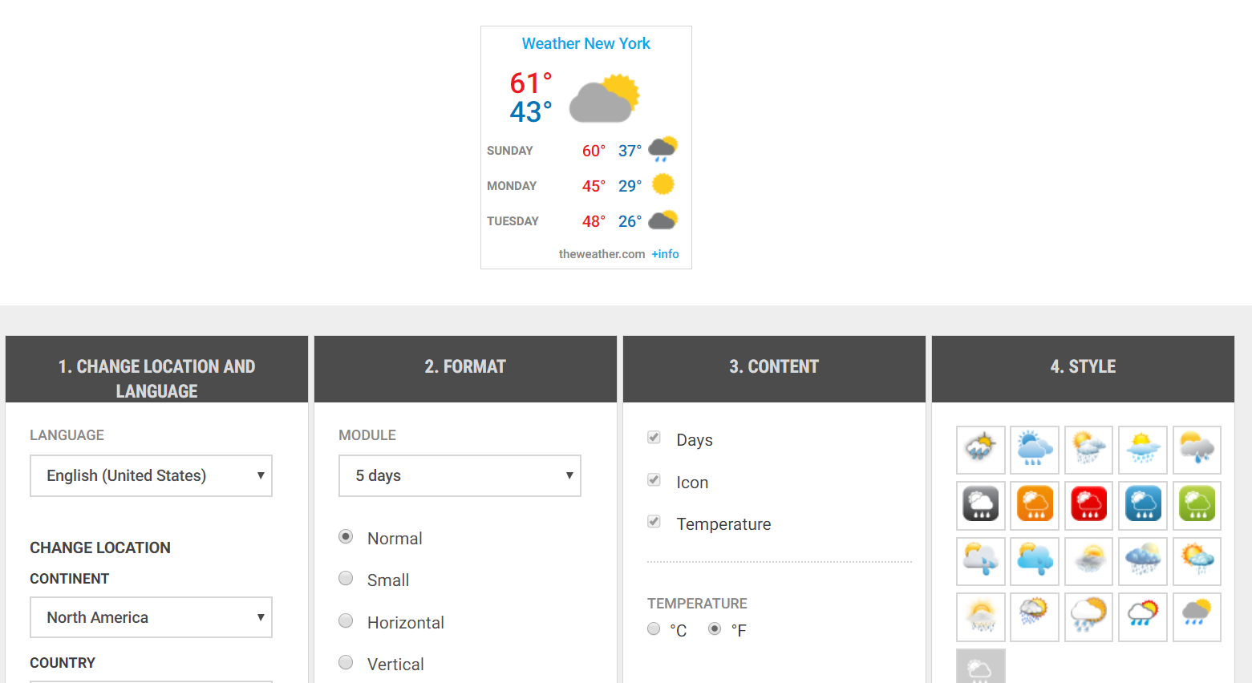Expand the North America continent dropdown
Screen dimensions: 1252x683
click(x=151, y=617)
